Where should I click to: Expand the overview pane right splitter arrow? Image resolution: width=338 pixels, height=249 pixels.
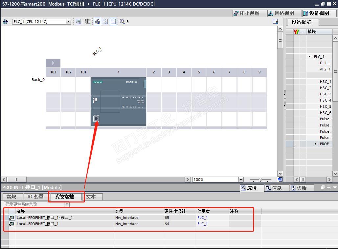coord(284,106)
